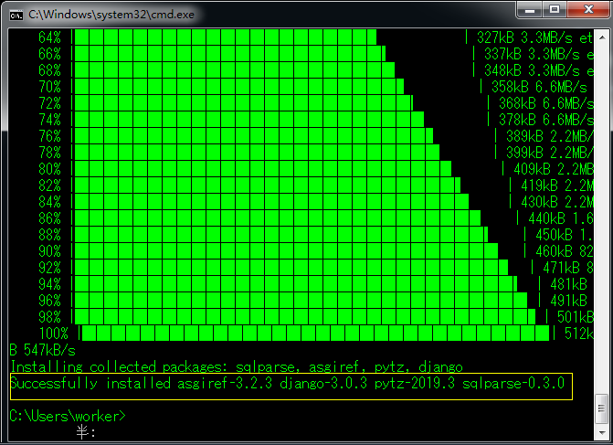This screenshot has height=445, width=613.
Task: Click the Installing collected packages line
Action: 237,366
